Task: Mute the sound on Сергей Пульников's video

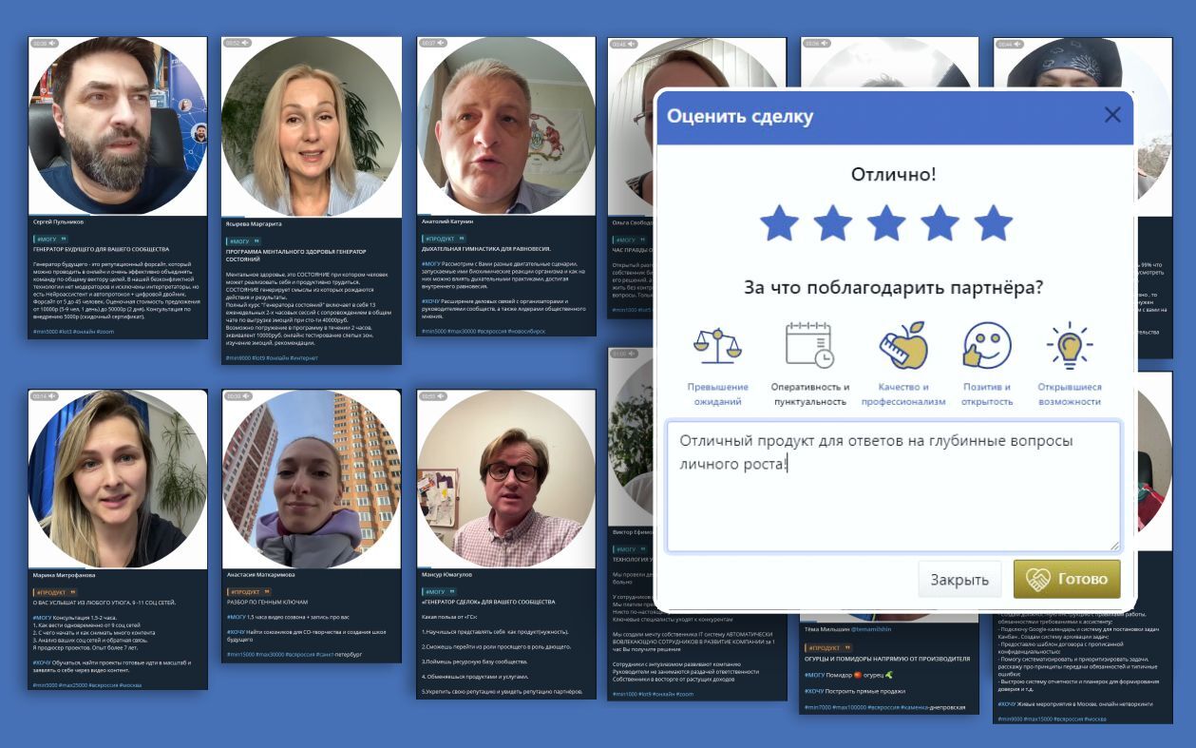Action: click(53, 44)
